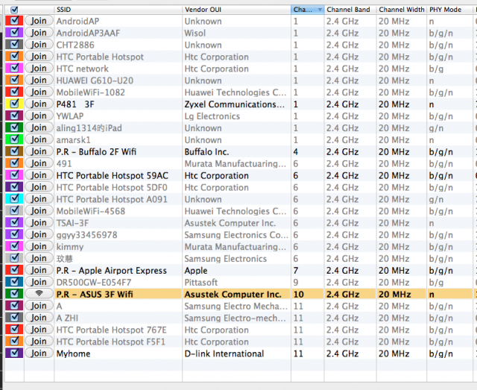
Task: Join the 491 network
Action: click(39, 163)
